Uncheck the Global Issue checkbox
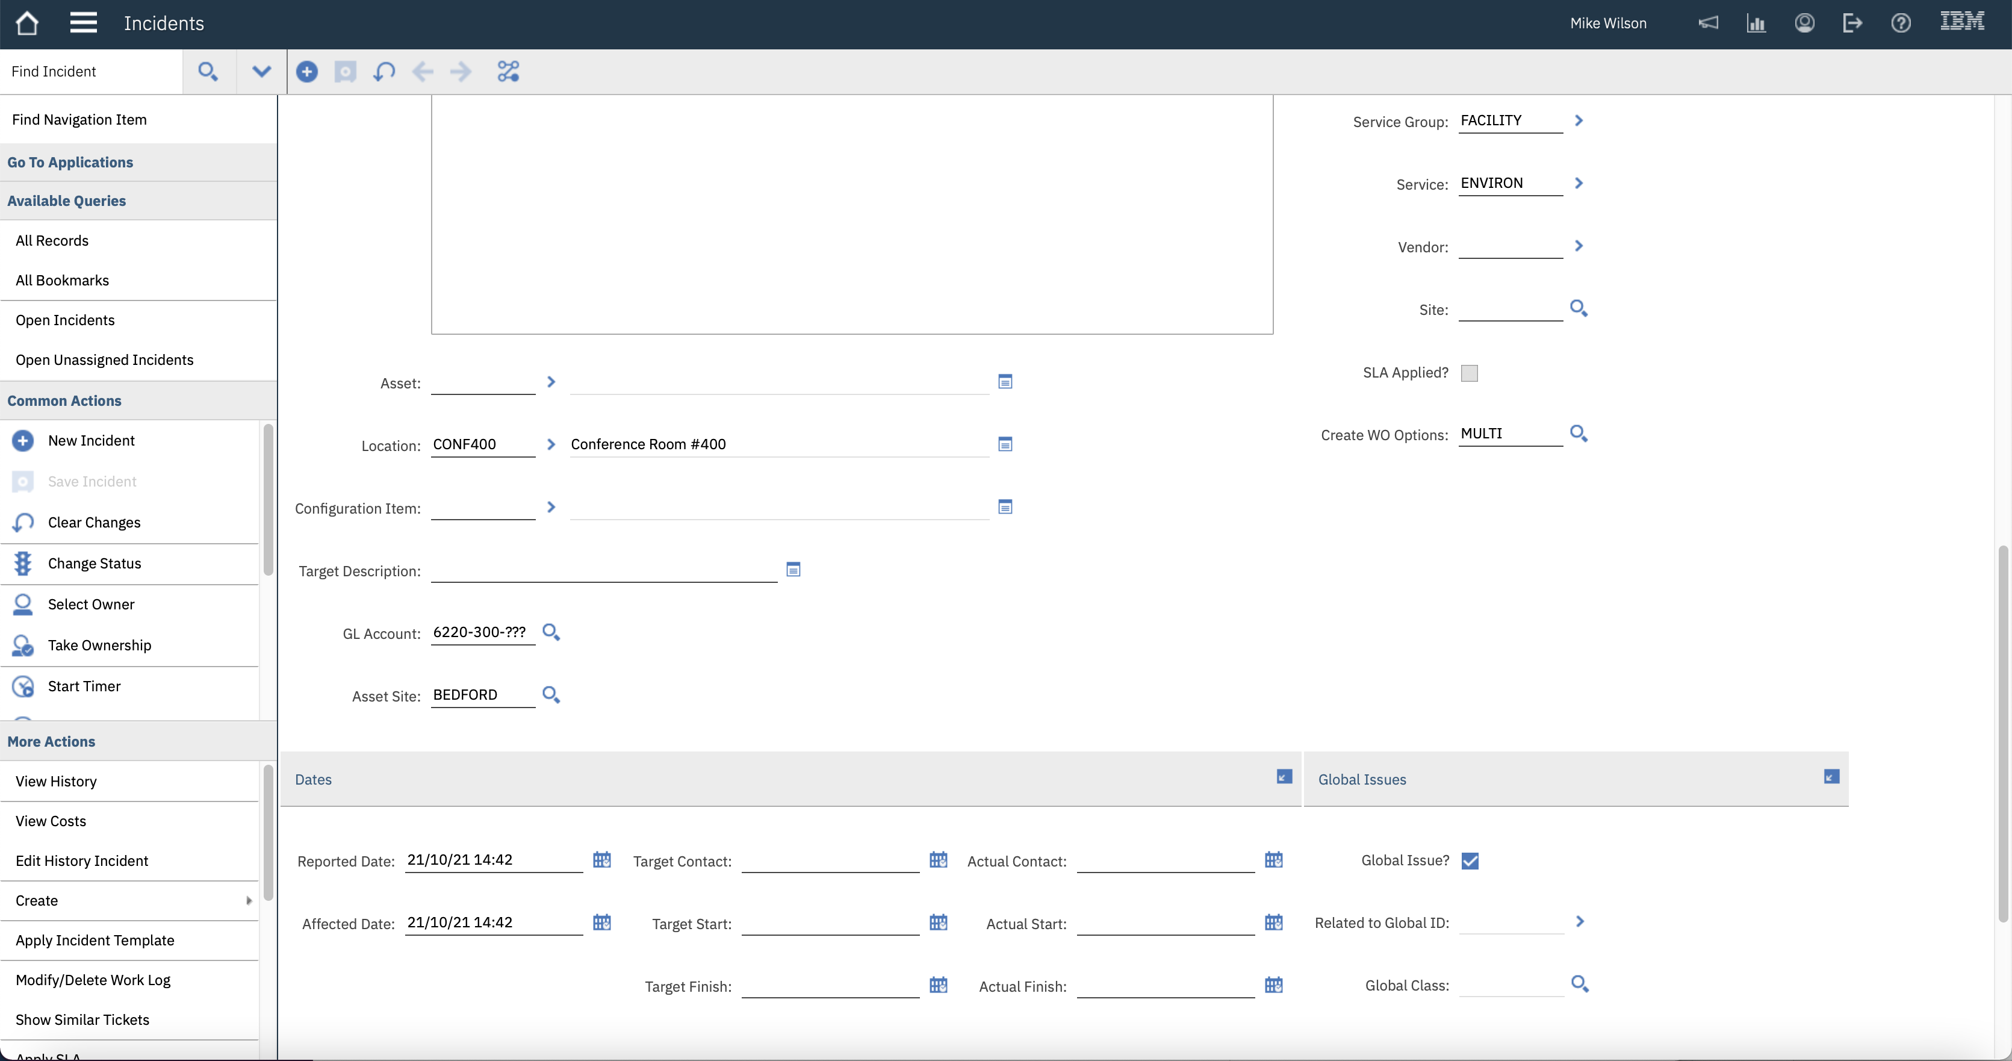This screenshot has height=1061, width=2012. click(1469, 861)
